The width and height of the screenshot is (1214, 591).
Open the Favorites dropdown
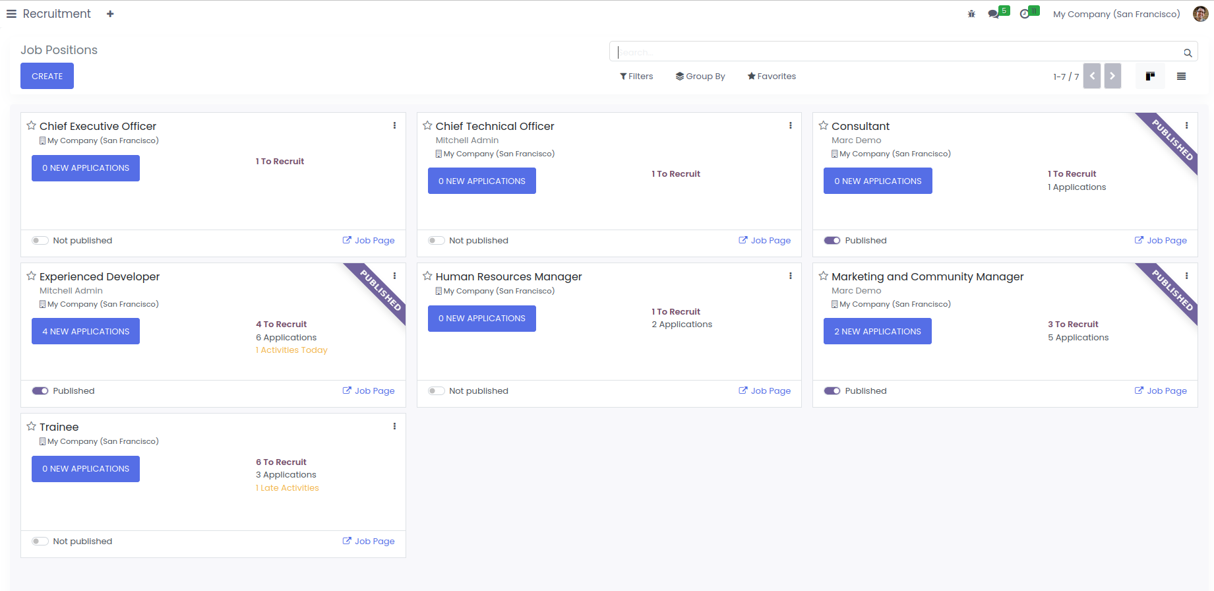(772, 77)
